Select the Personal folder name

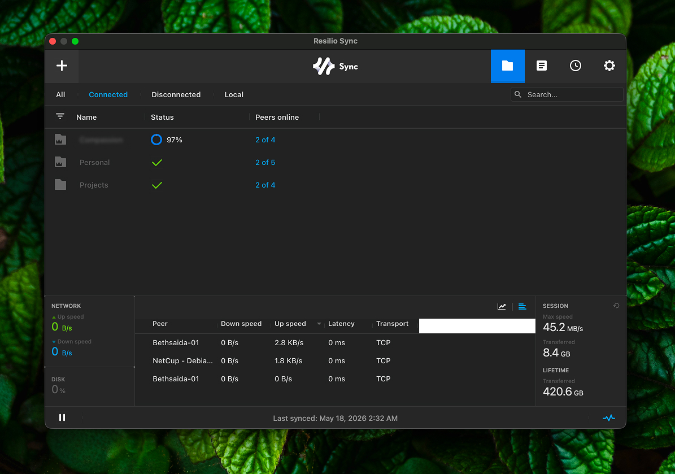coord(95,162)
